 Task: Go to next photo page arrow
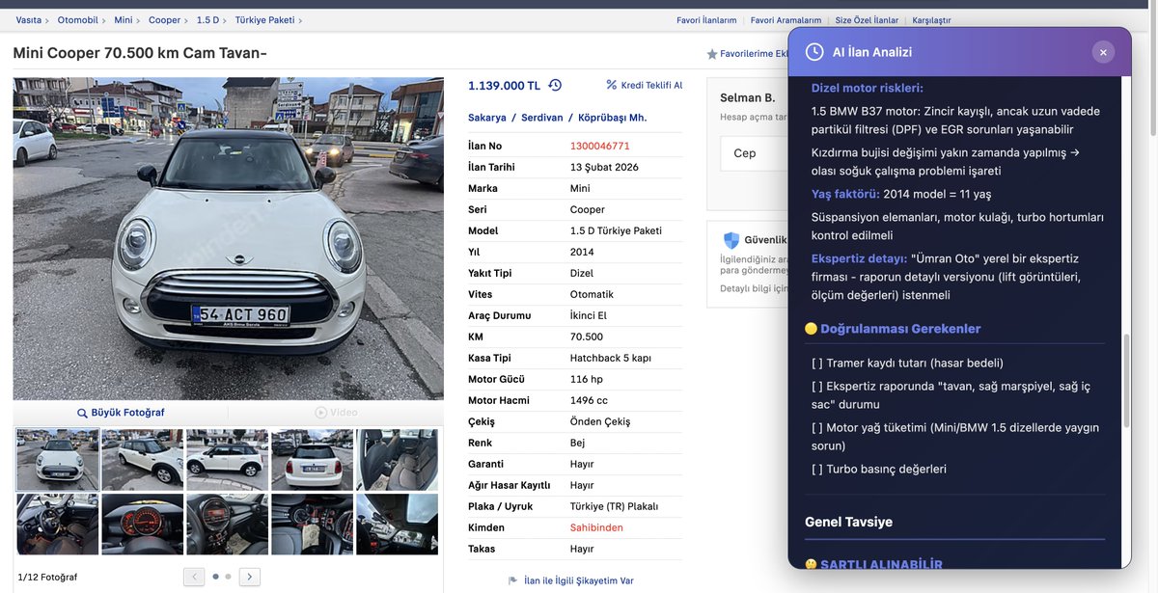tap(250, 577)
